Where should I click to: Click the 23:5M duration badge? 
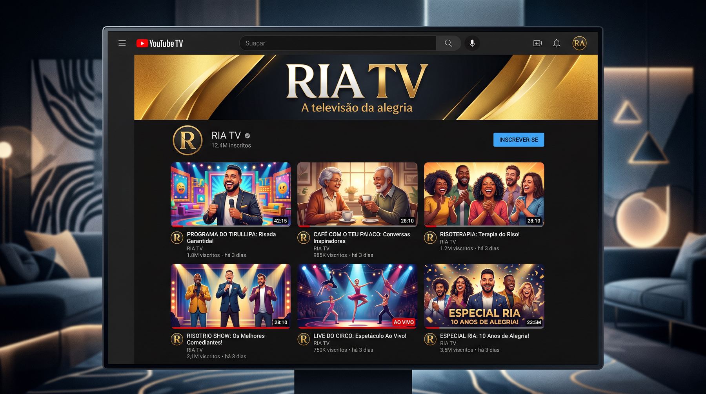[534, 322]
